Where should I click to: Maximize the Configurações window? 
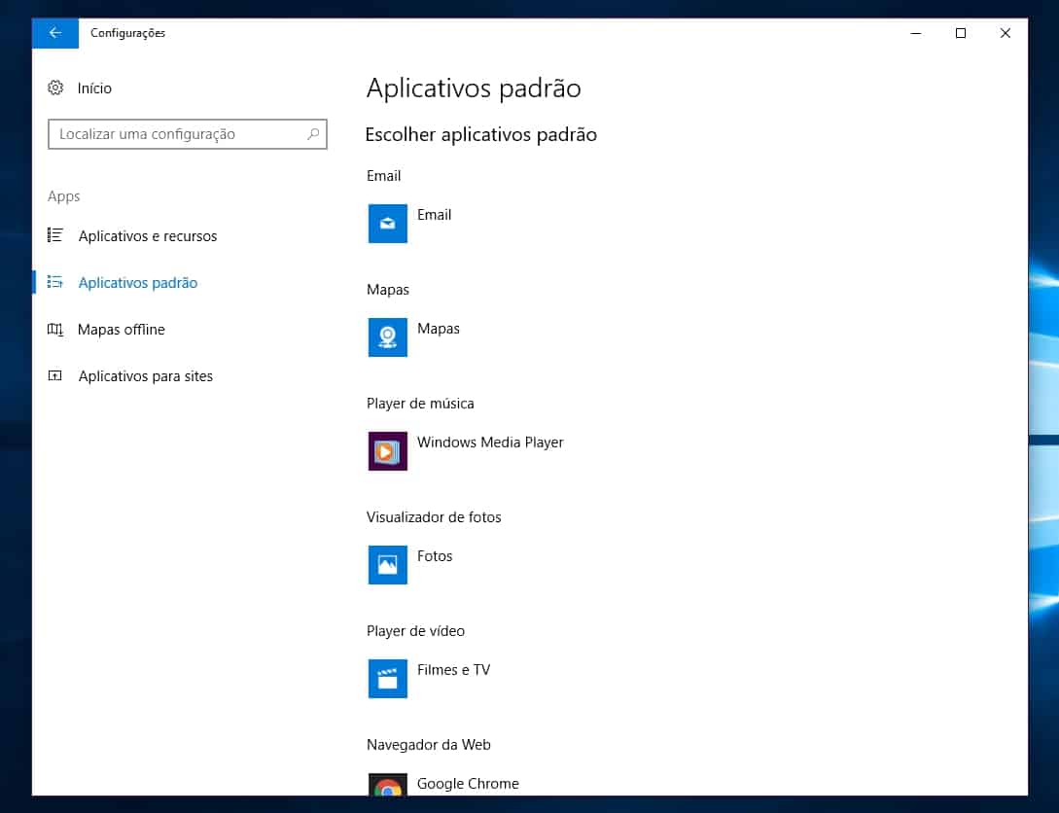[x=961, y=33]
